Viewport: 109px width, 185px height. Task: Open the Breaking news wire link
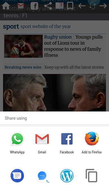pyautogui.click(x=23, y=67)
